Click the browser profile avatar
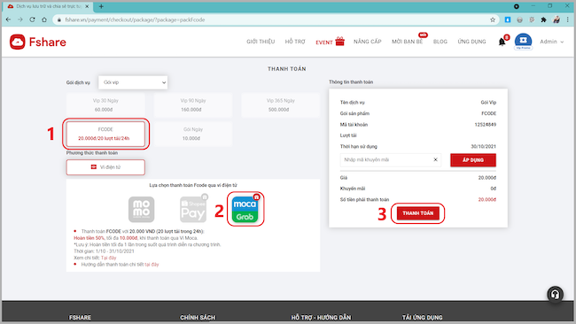This screenshot has width=576, height=324. pos(557,19)
